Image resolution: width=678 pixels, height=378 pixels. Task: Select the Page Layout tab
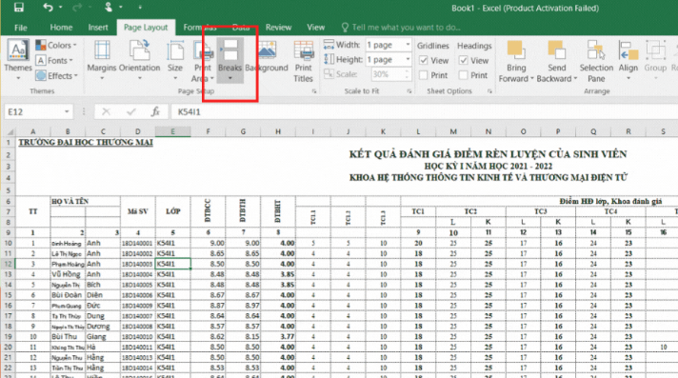point(146,28)
